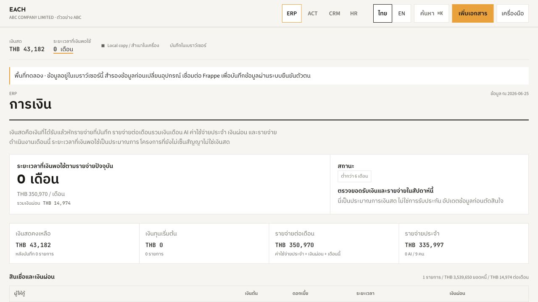Click the "ABC COMPANY LIMITED · ตัวอย่าง ABC" subtitle
The image size is (538, 302).
coord(45,18)
